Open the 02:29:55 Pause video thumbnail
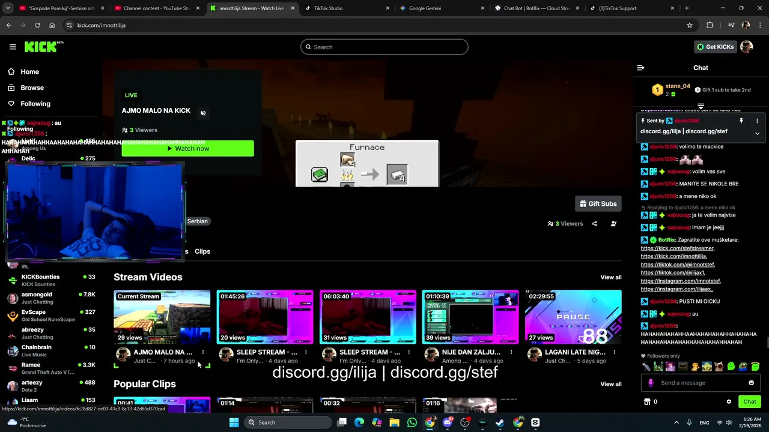Screen dimensions: 769x432 tap(573, 317)
